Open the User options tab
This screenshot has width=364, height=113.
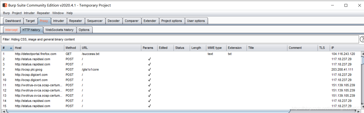click(x=196, y=21)
